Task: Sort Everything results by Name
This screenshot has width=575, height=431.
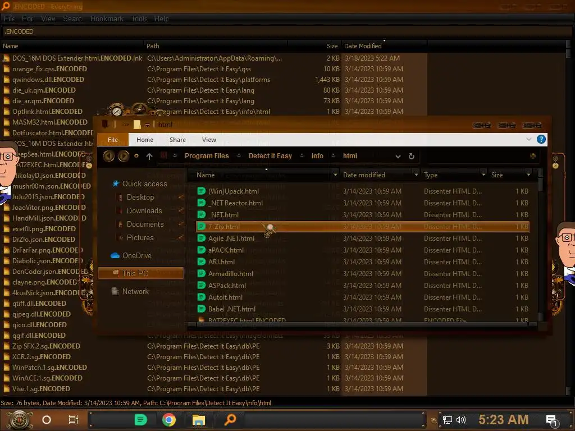Action: [x=72, y=46]
